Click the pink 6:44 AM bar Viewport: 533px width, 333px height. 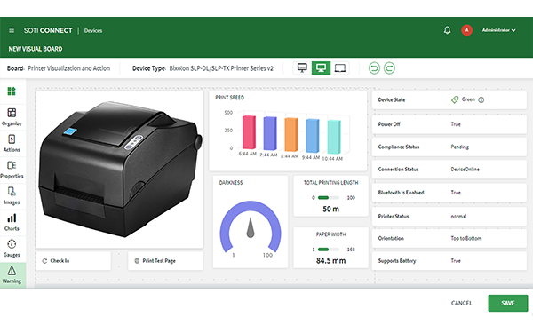pyautogui.click(x=249, y=131)
